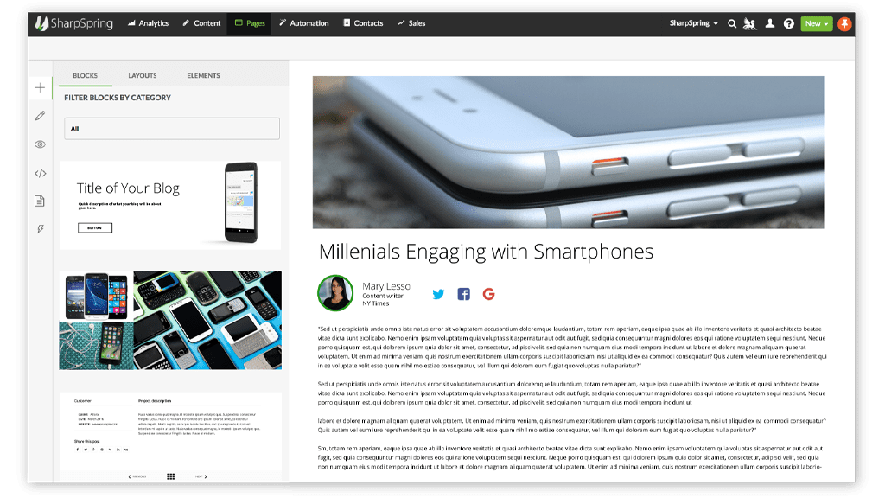Switch to the Elements tab
Screen dimensions: 885x498
click(204, 76)
